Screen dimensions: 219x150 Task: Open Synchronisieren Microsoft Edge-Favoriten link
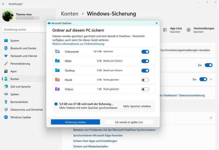[98, 135]
